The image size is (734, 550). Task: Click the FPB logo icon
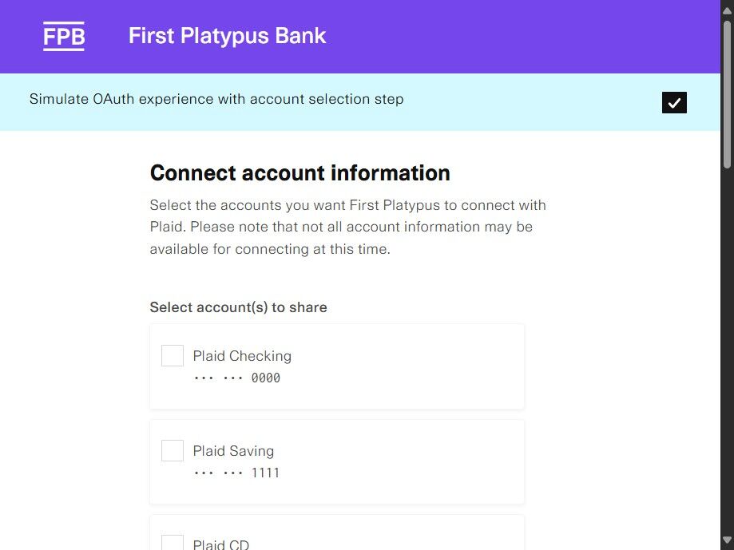64,37
